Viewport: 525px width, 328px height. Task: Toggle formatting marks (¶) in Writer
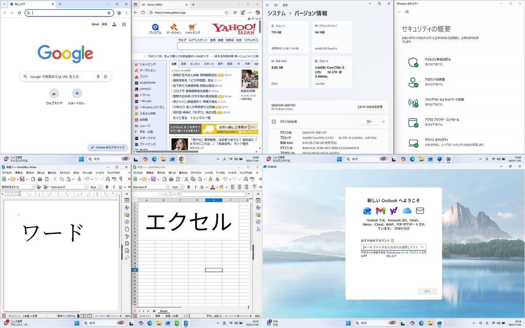(120, 179)
